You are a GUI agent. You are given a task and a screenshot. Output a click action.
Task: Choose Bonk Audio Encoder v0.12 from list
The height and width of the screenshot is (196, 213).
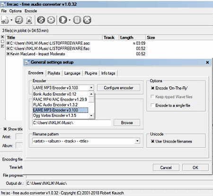pos(61,94)
